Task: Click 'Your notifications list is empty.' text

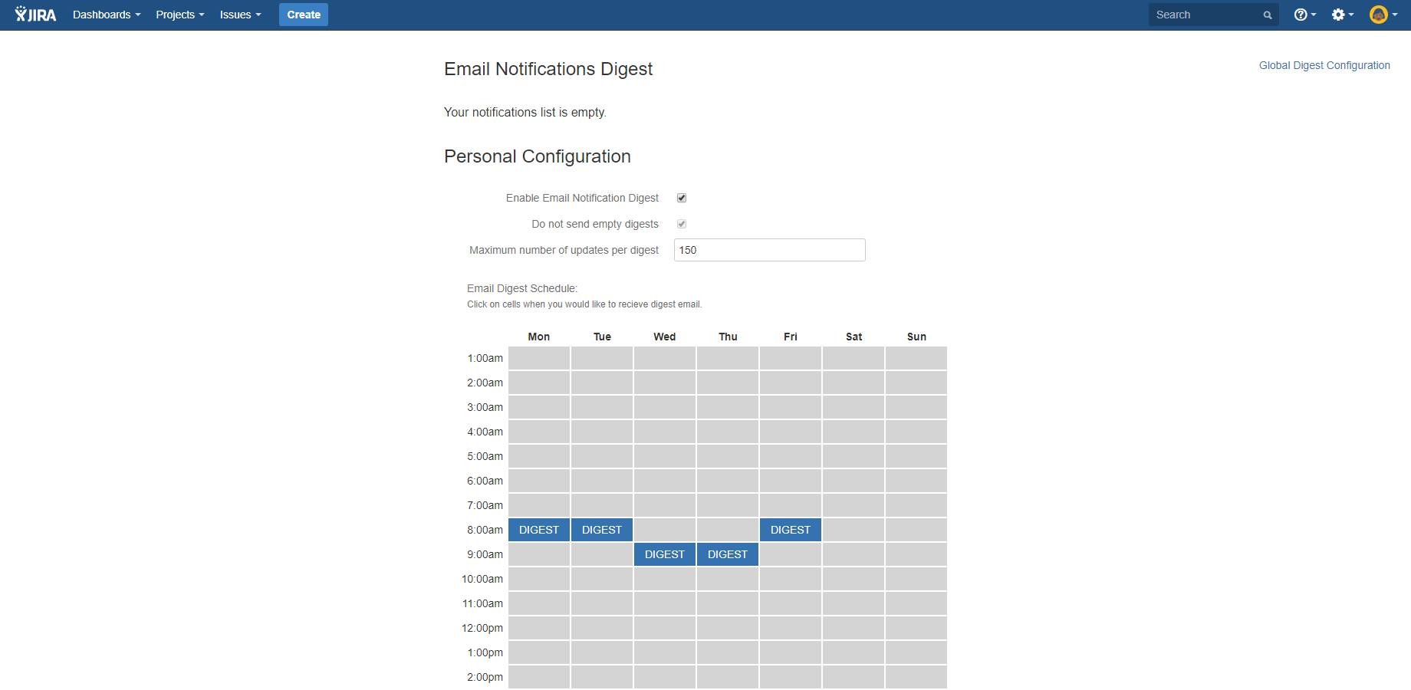Action: coord(525,112)
